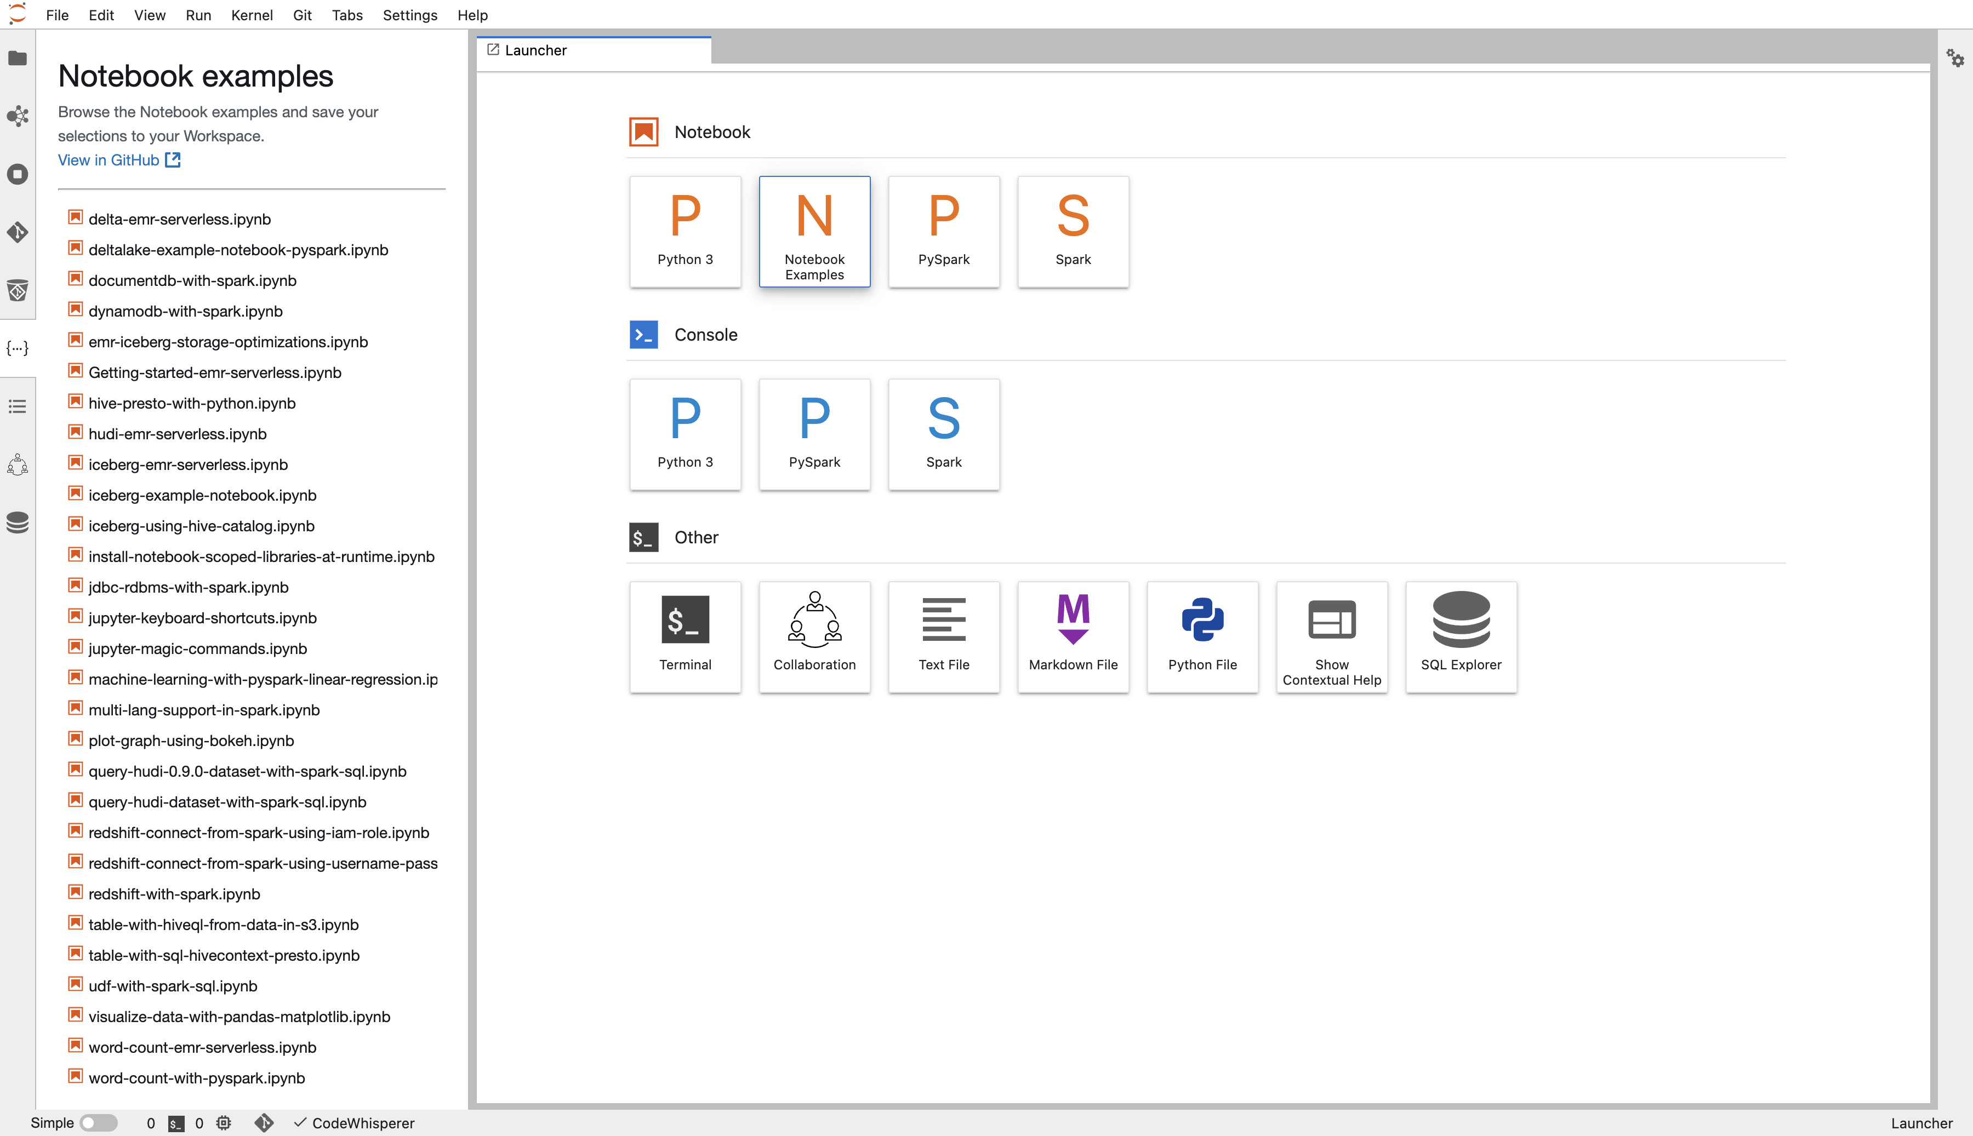Launch Python 3 notebook

(x=685, y=232)
